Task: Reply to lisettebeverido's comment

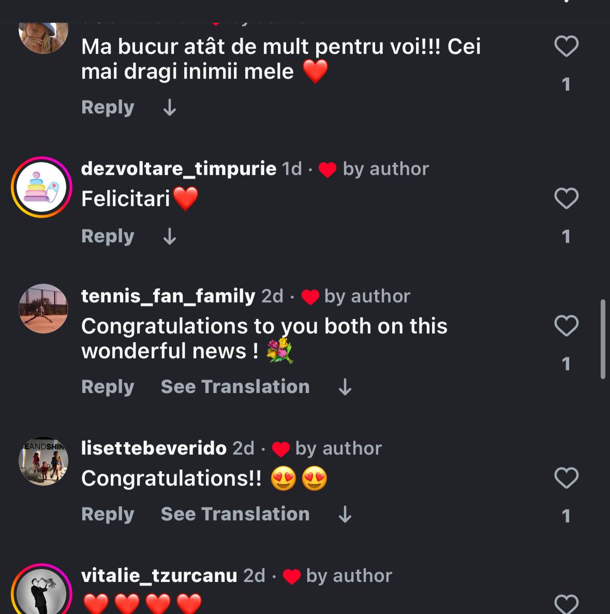Action: (108, 514)
